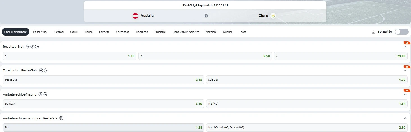Open match statistics icon between teams
This screenshot has height=132, width=411.
(x=206, y=16)
